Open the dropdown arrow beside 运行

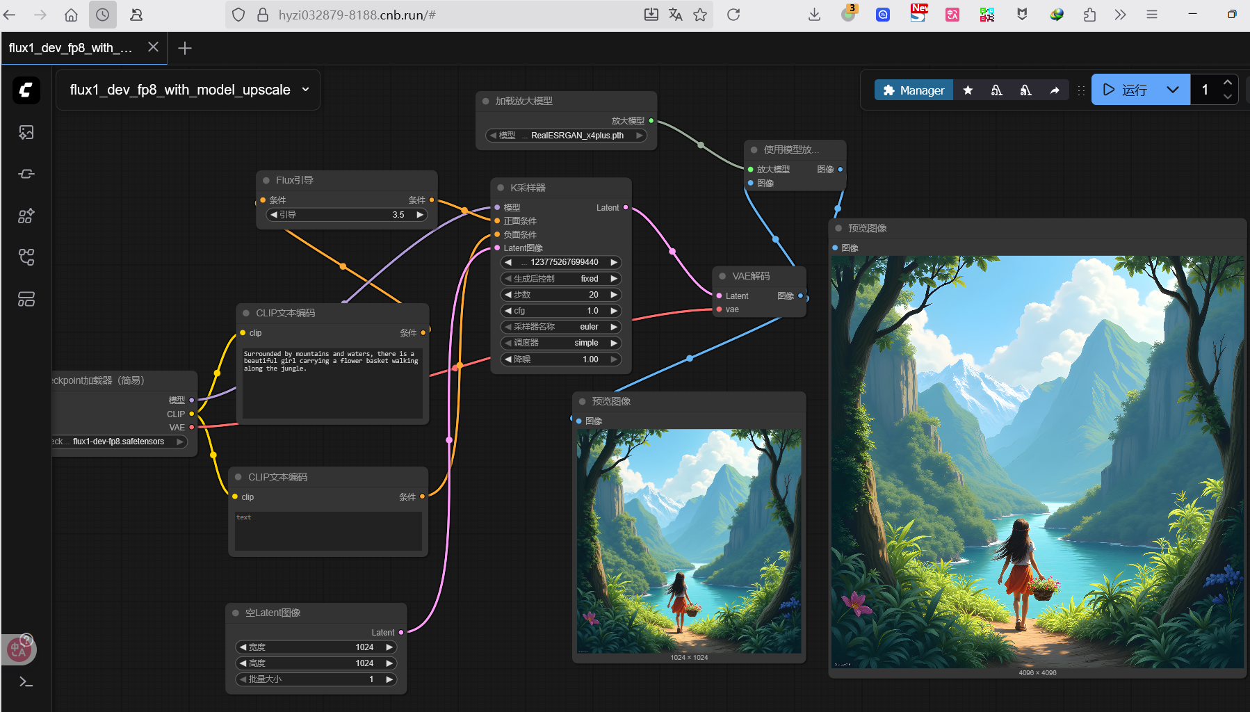(1173, 90)
